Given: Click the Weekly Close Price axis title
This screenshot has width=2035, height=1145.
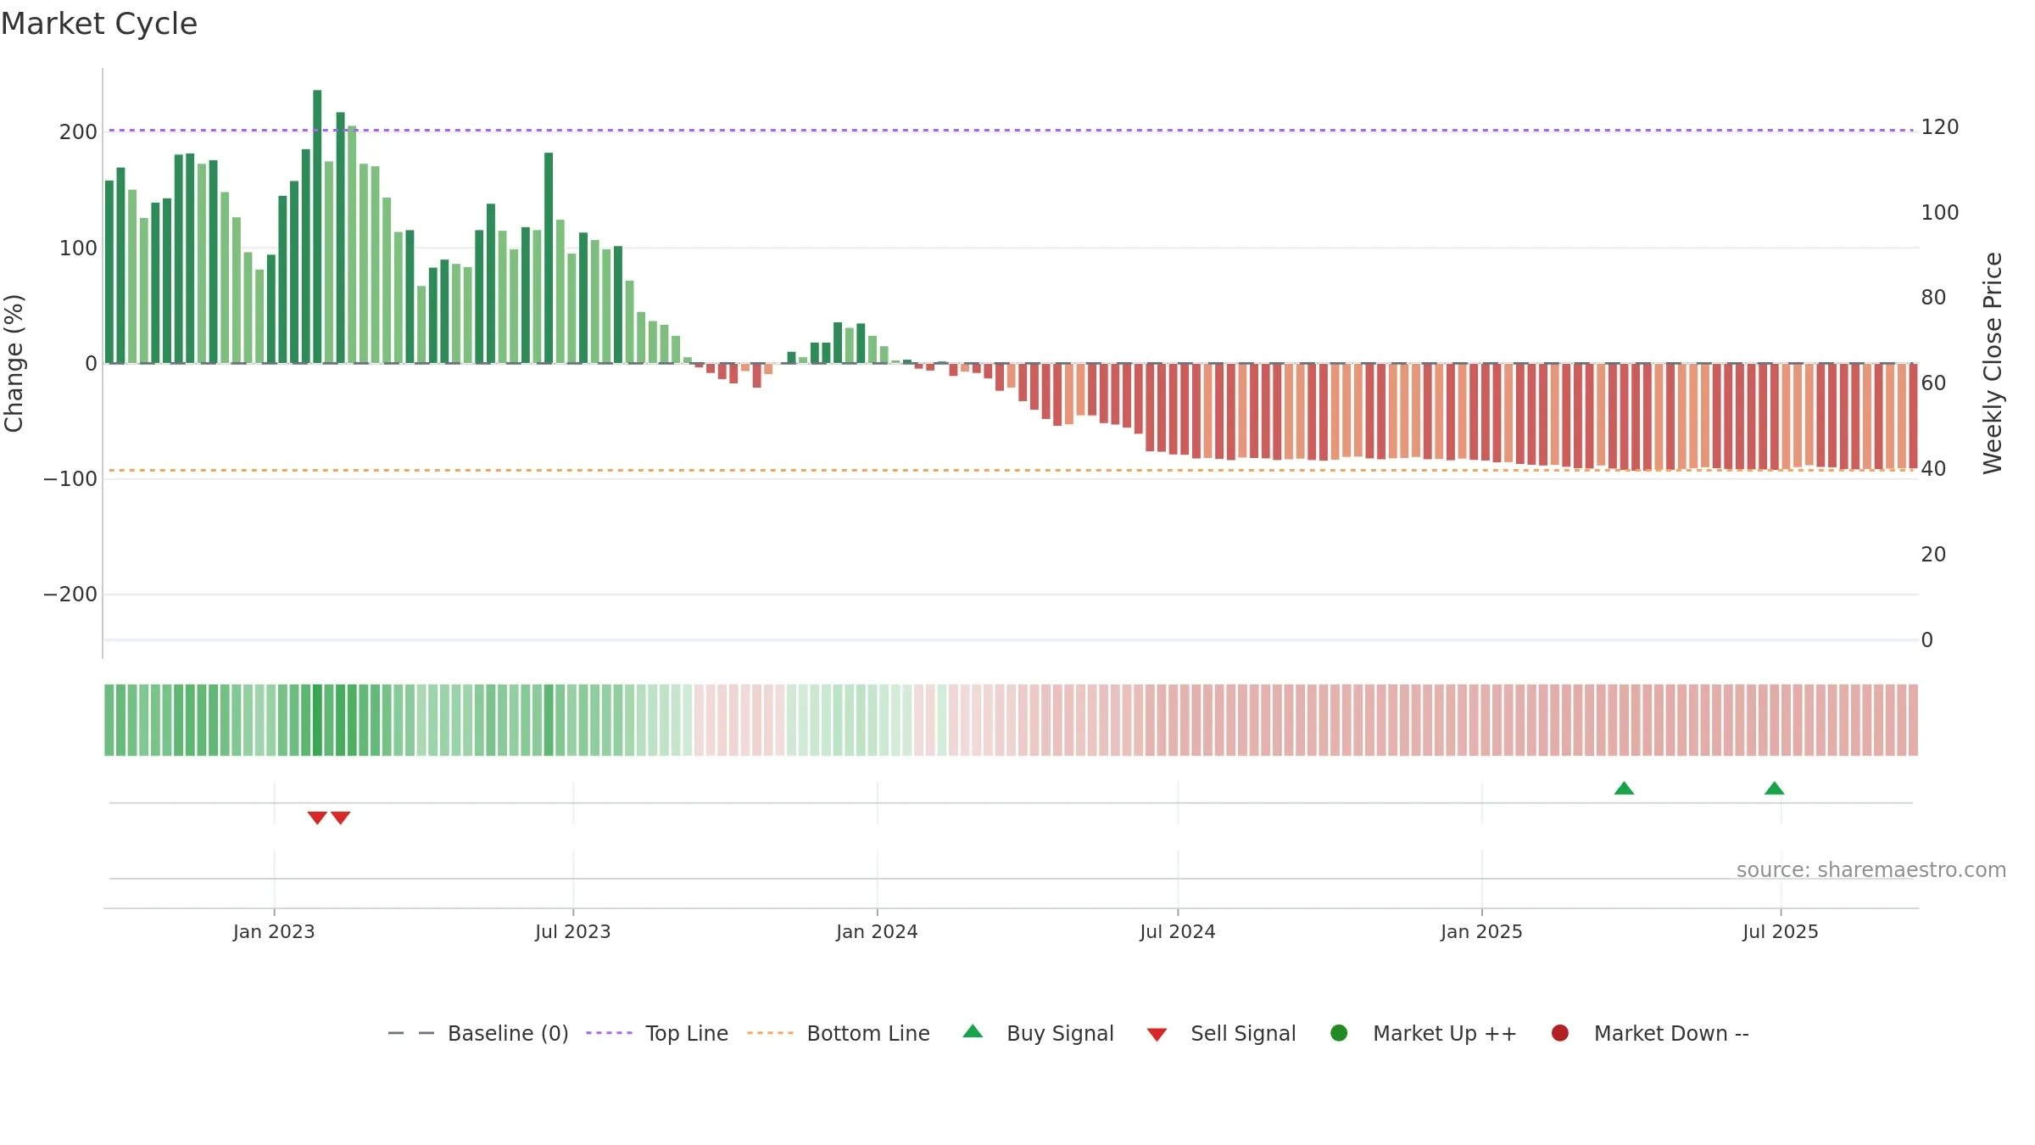Looking at the screenshot, I should [x=1993, y=363].
